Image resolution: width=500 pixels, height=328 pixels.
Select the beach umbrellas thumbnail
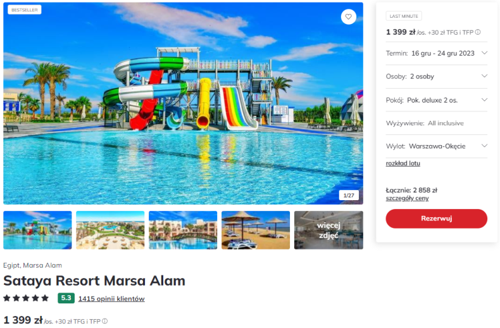[x=256, y=230]
